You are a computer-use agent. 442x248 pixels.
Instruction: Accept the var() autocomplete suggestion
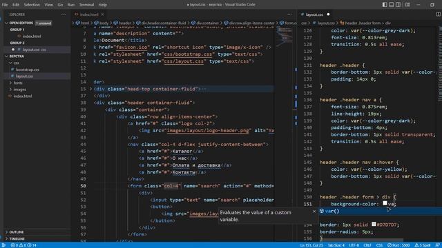380,211
